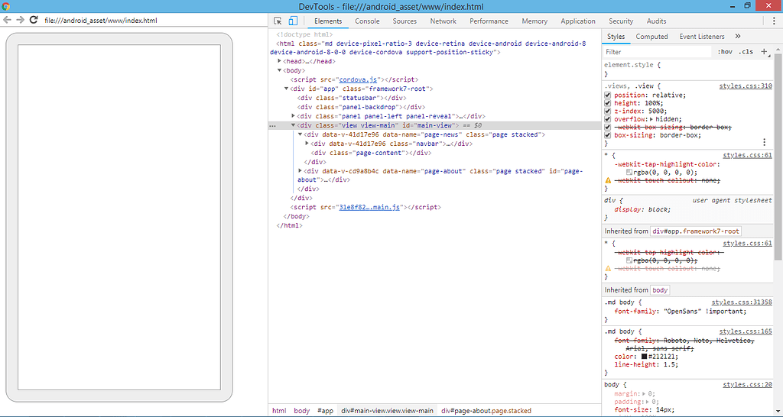The width and height of the screenshot is (783, 417).
Task: Collapse the div#app framework7-root node
Action: [x=287, y=89]
